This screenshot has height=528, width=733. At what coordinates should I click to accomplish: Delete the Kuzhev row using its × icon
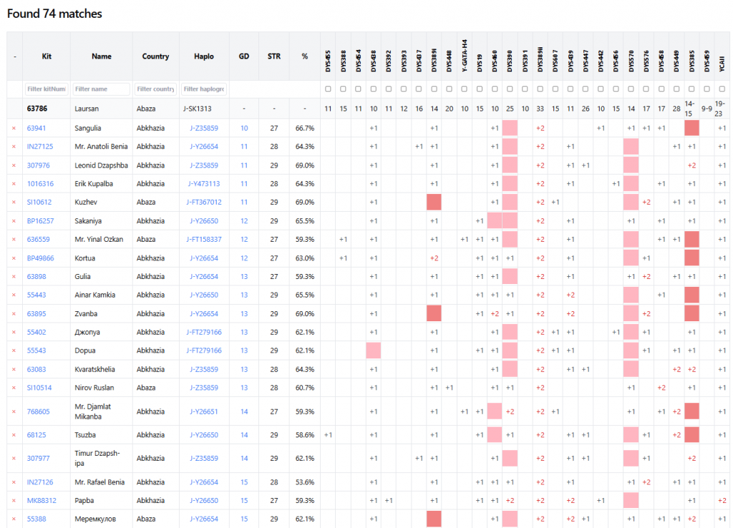(13, 202)
